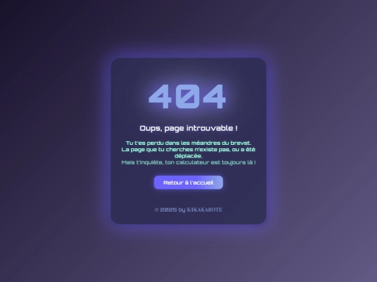The image size is (377, 282).
Task: Click the Retour à l'accueil button
Action: point(188,182)
